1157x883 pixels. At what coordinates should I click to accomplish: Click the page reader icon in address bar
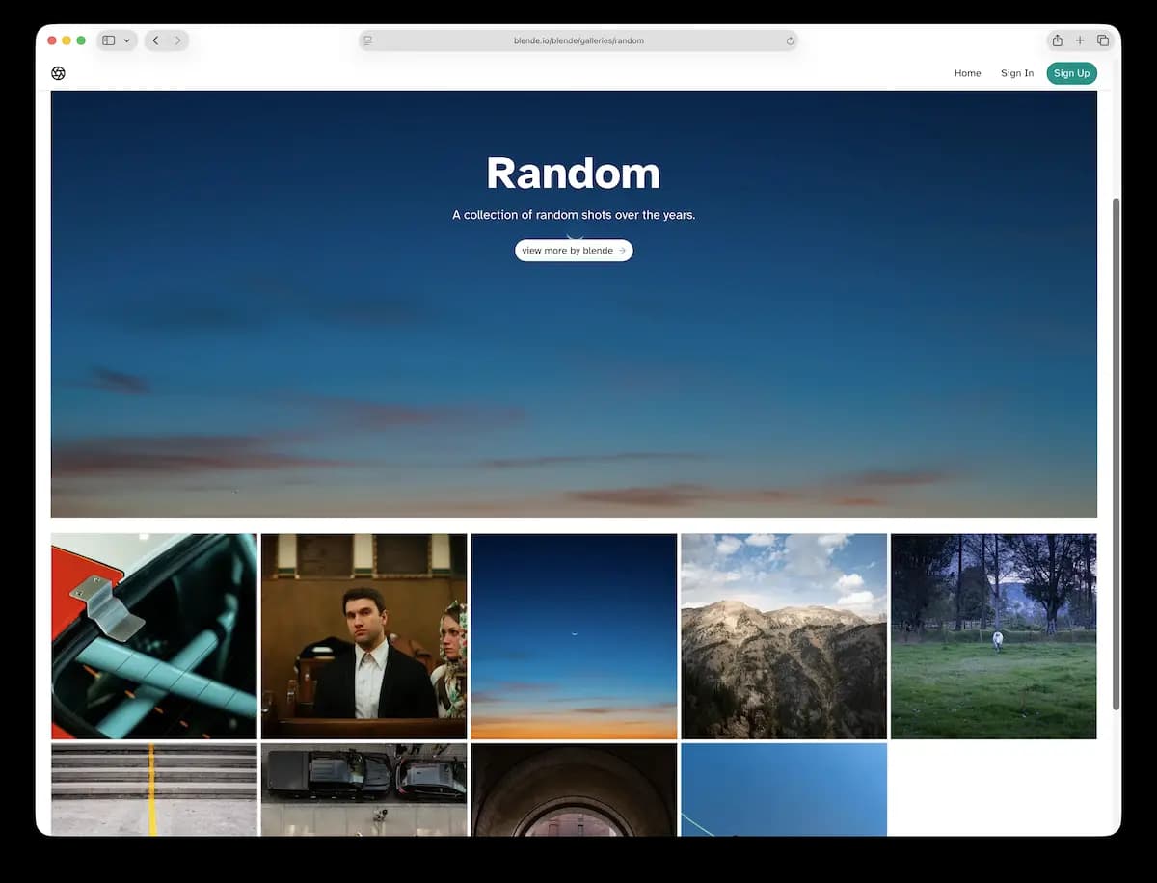point(368,40)
